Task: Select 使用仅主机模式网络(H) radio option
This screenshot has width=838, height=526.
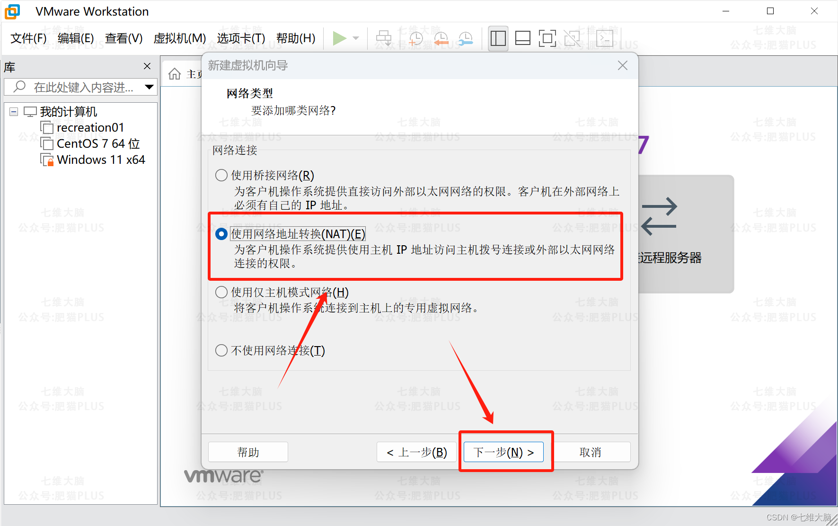Action: (x=221, y=292)
